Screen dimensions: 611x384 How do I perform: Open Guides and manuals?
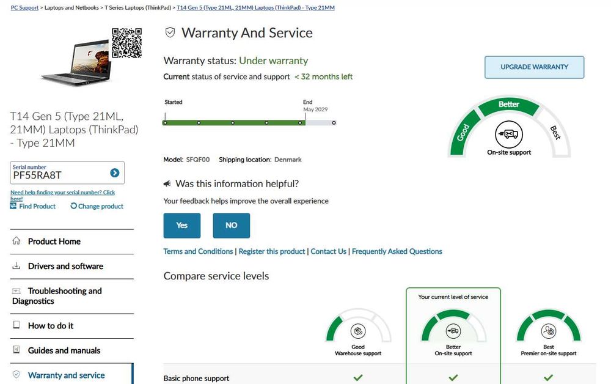(71, 350)
